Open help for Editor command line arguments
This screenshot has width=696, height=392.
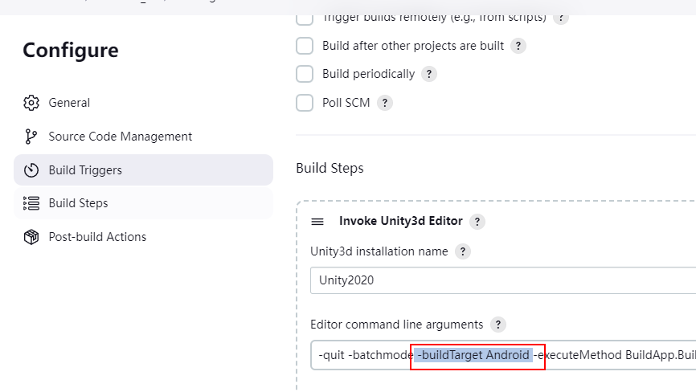click(x=498, y=325)
